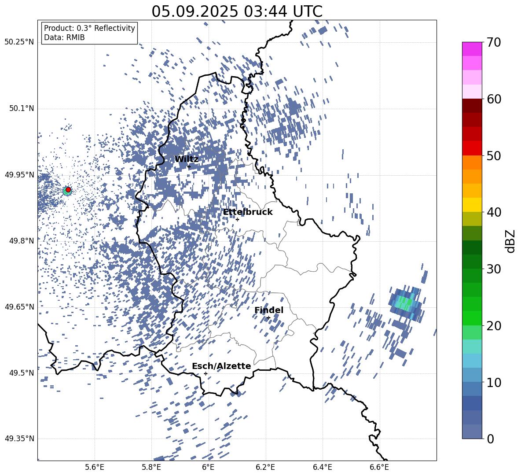Viewport: 521px width, 476px height.
Task: Click the bright red colorbar swatch just above 50
Action: (x=472, y=148)
